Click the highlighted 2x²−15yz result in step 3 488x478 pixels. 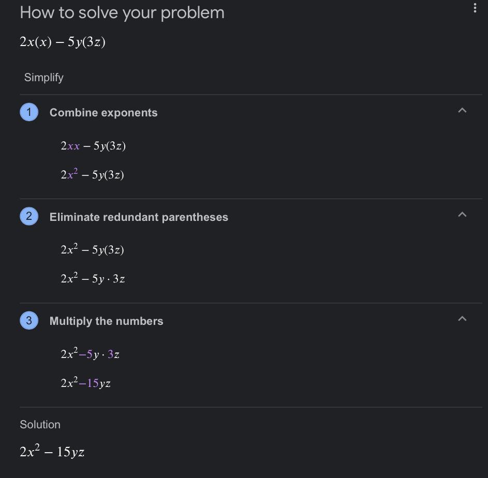coord(85,382)
